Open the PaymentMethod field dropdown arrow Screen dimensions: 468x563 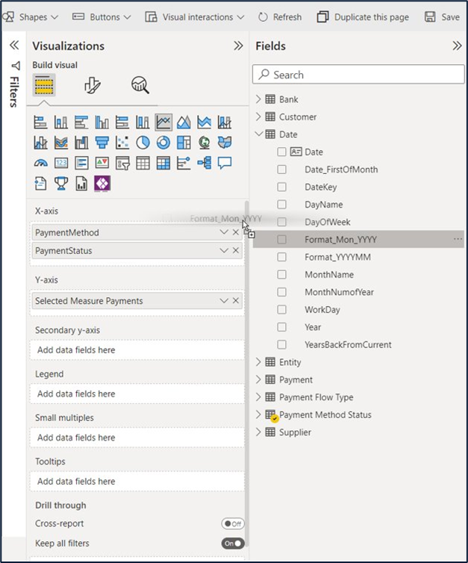[x=224, y=232]
